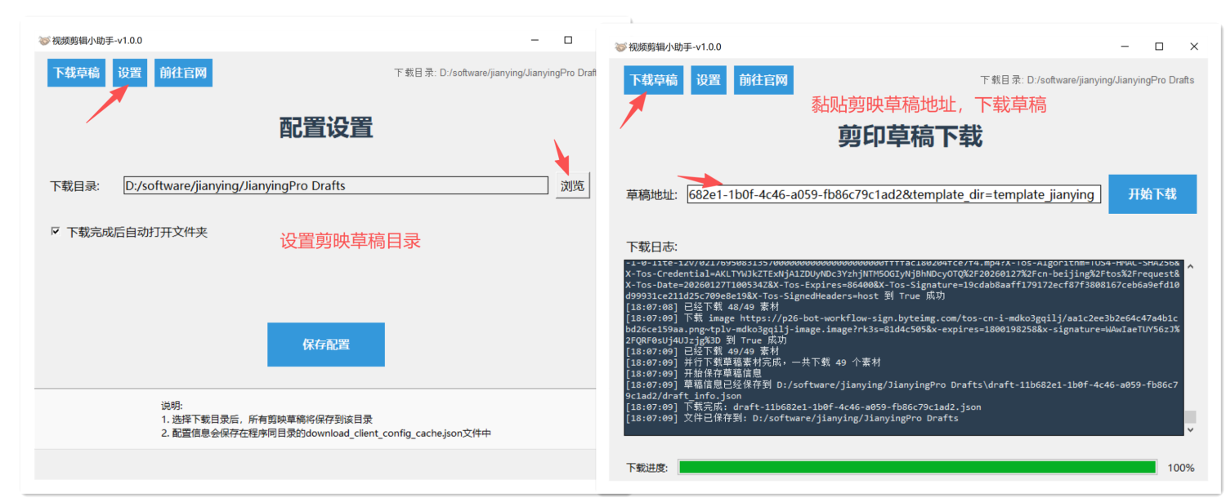Click the app icon in left window title bar
Image resolution: width=1226 pixels, height=498 pixels.
[x=44, y=40]
